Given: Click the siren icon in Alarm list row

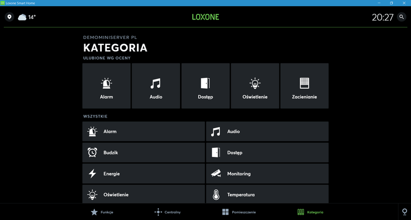Looking at the screenshot, I should point(92,132).
